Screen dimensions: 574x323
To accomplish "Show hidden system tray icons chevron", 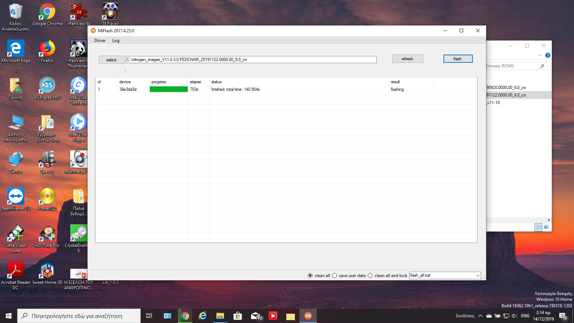I will click(x=480, y=316).
